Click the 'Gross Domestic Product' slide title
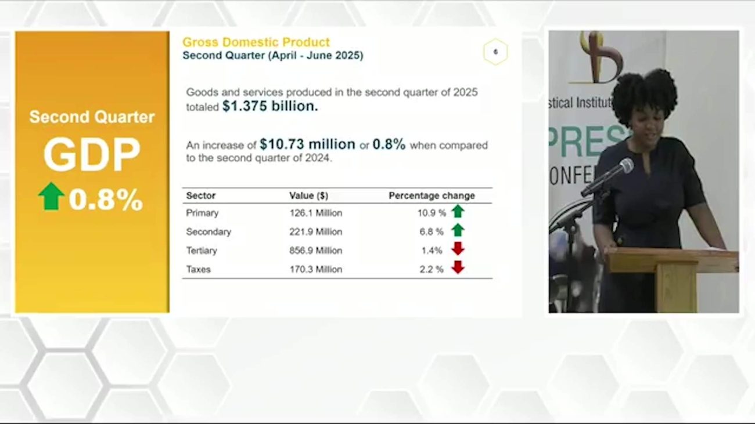 (x=256, y=42)
